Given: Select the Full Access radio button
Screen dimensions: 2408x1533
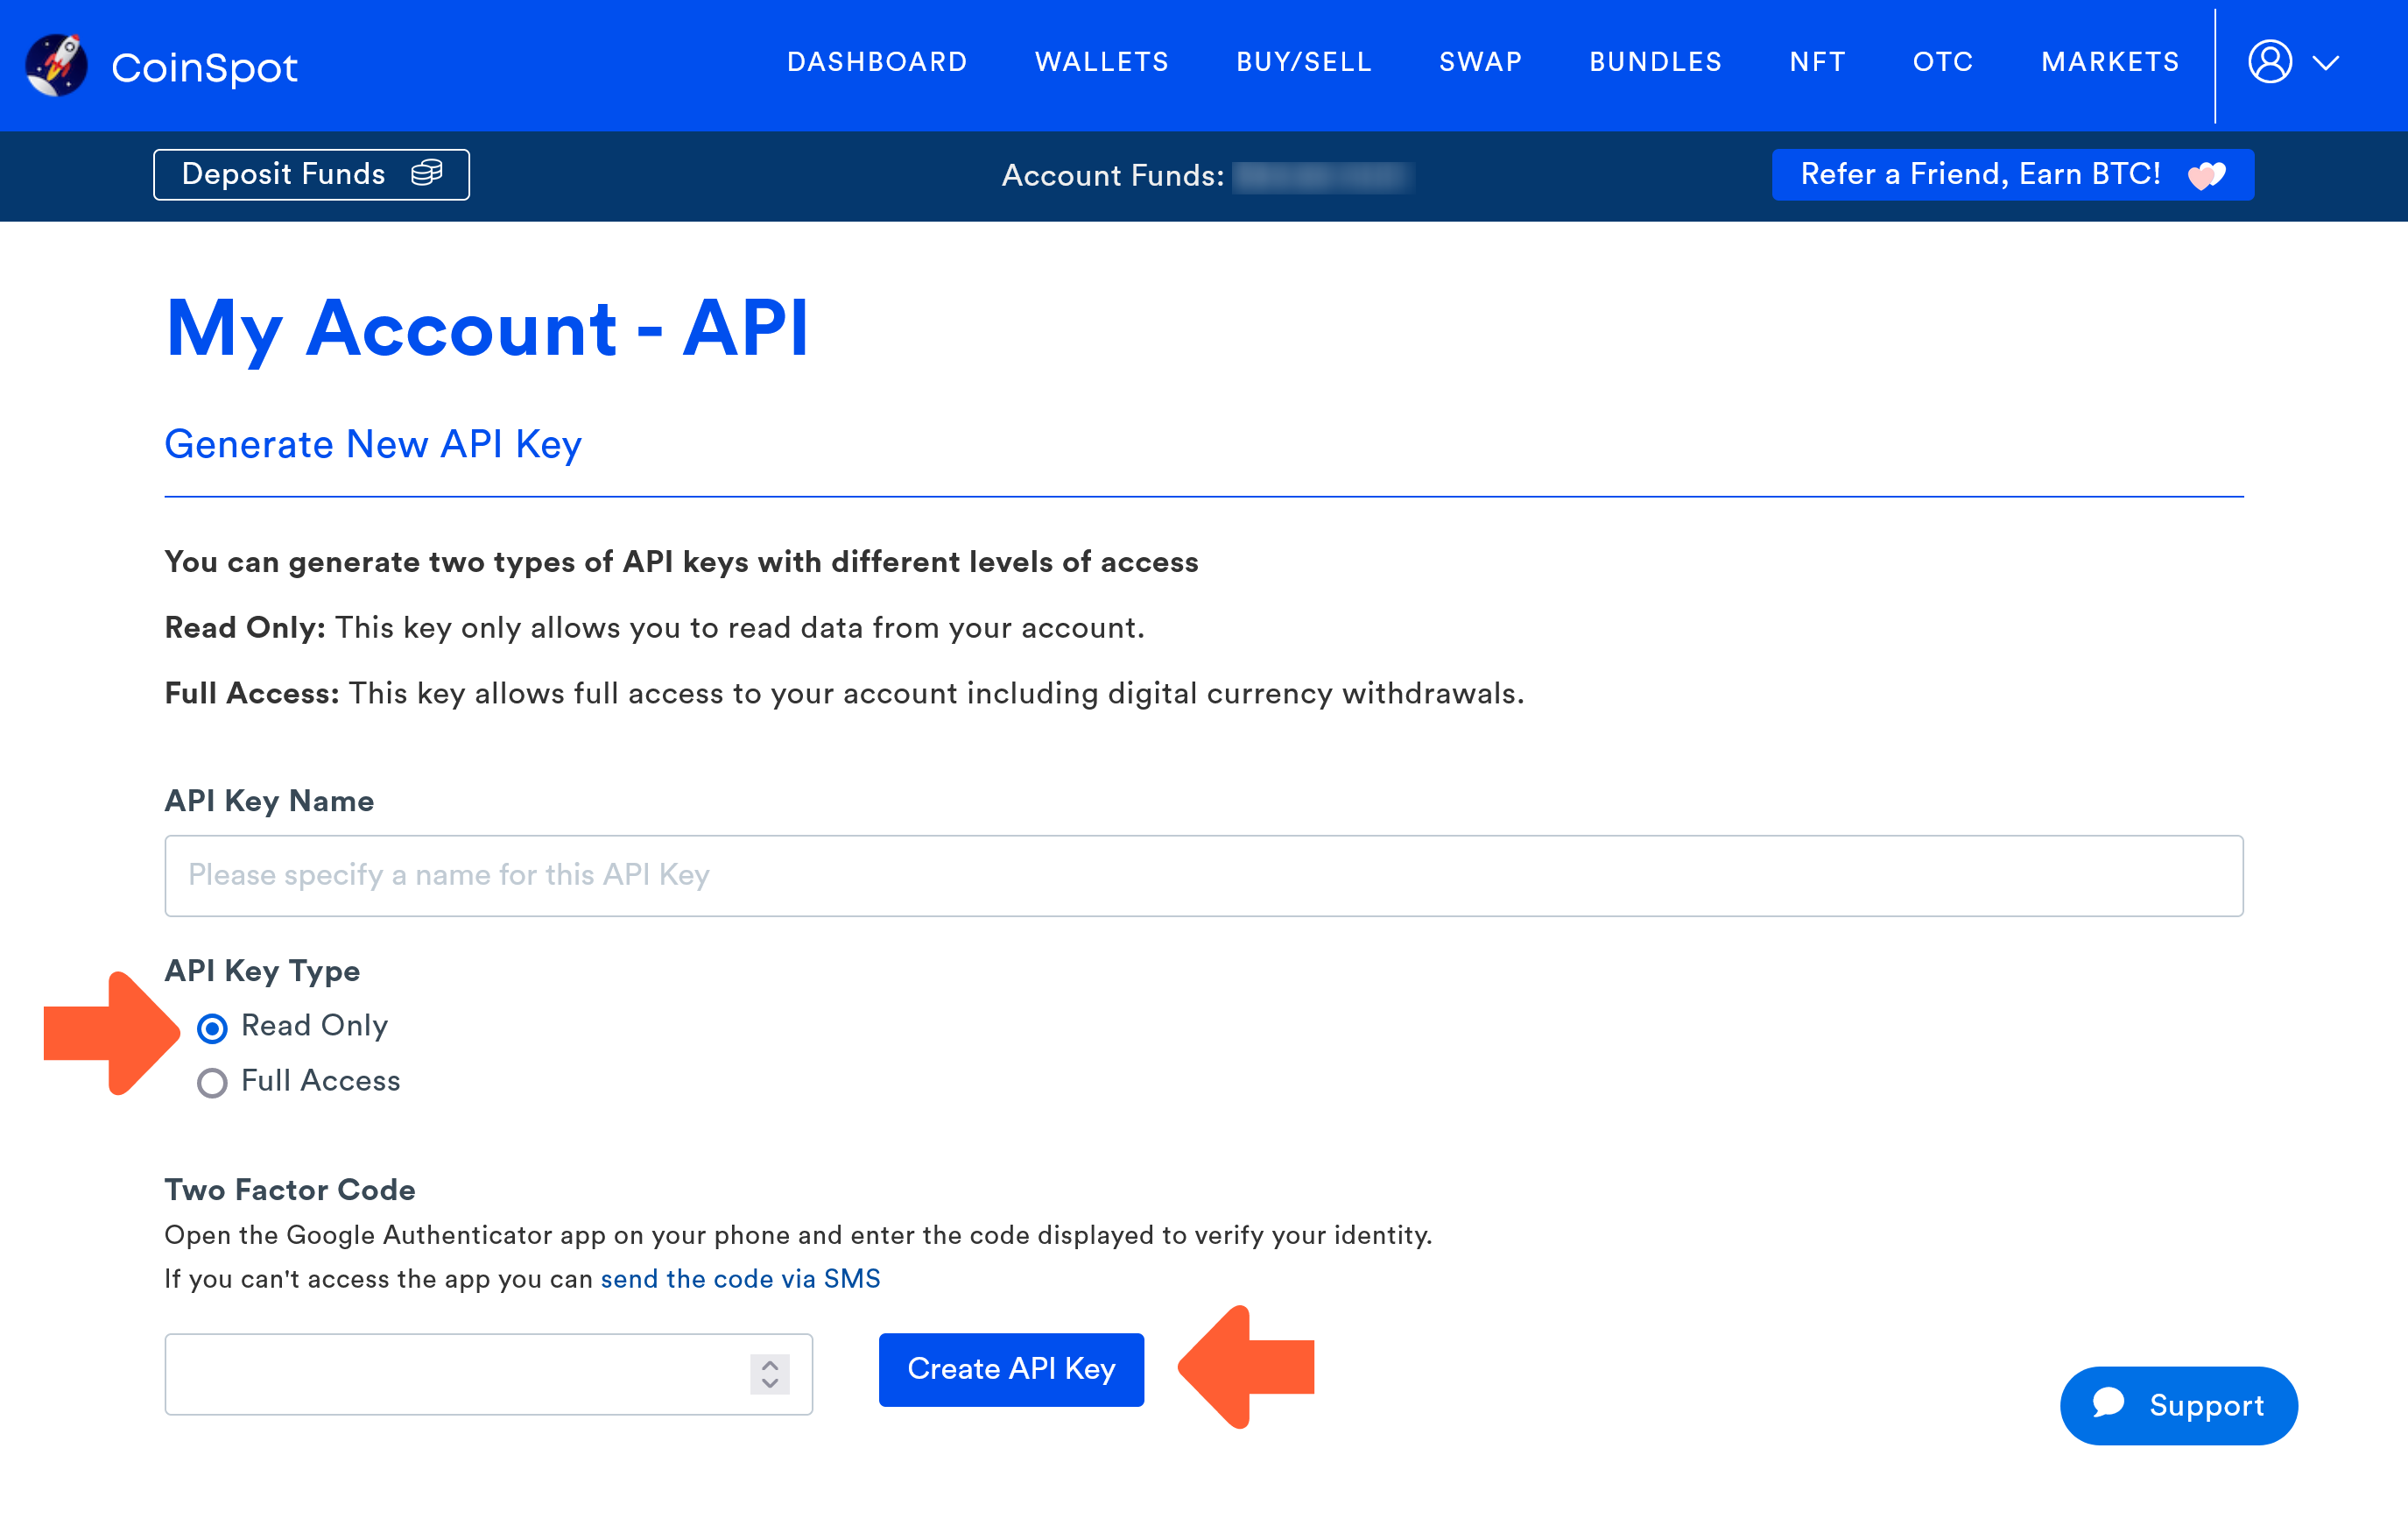Looking at the screenshot, I should [212, 1082].
